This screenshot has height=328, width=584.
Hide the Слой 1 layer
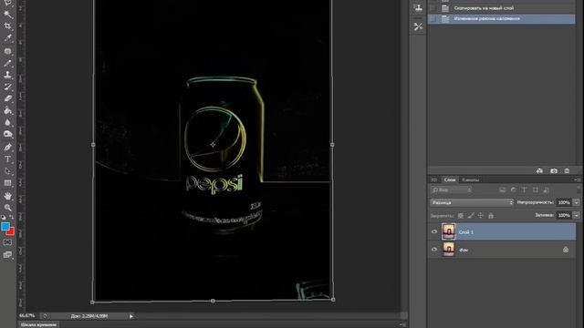point(434,231)
